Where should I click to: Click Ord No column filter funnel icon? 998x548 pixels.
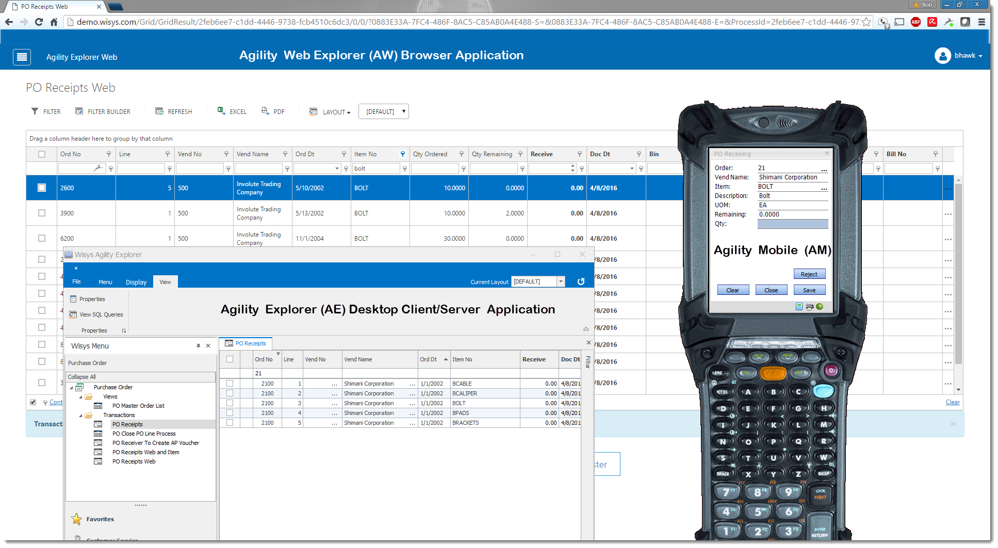(109, 154)
